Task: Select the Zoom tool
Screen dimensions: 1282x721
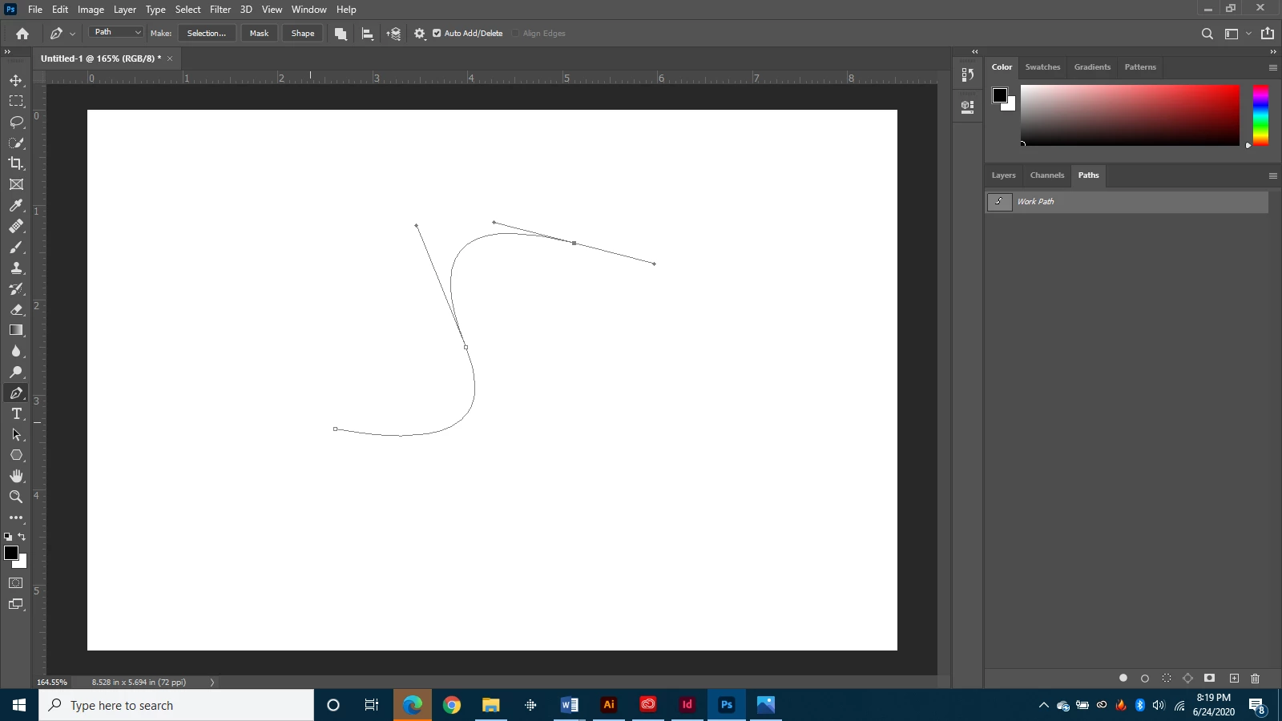Action: tap(16, 497)
